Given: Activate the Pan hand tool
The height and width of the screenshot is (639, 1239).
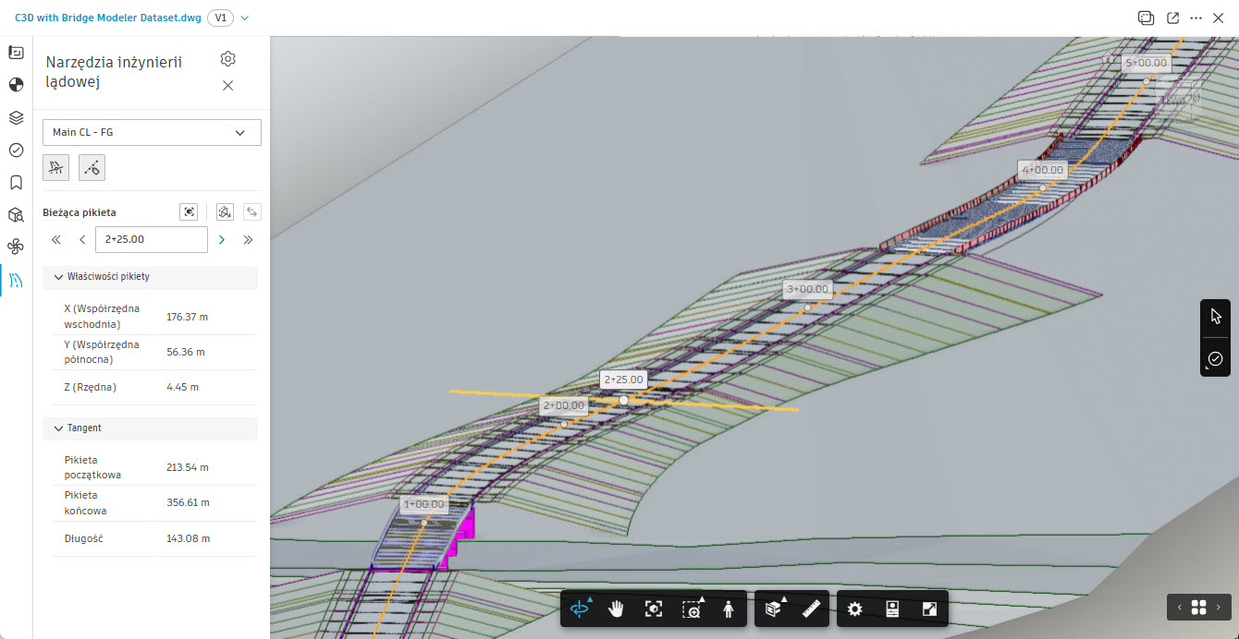Looking at the screenshot, I should coord(617,609).
